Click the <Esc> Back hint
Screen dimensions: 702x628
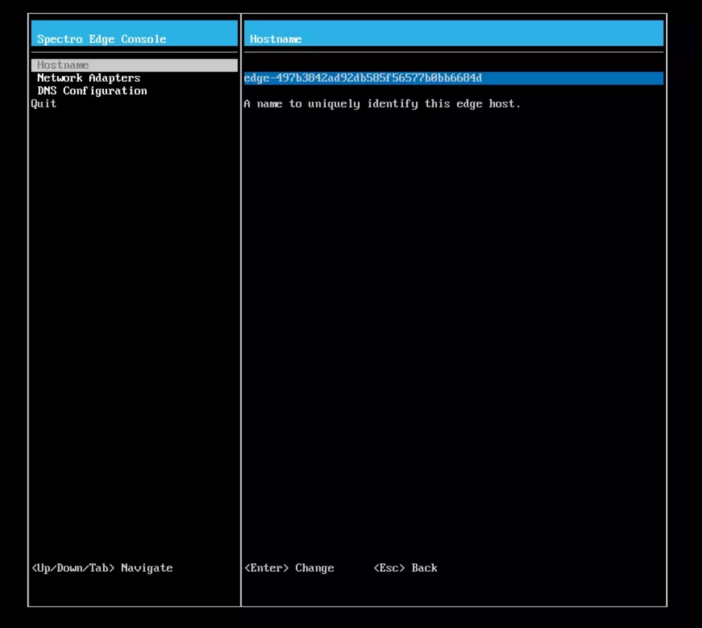(405, 568)
